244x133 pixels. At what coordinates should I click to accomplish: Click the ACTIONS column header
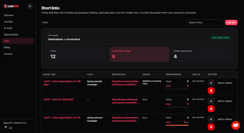[x=212, y=74]
